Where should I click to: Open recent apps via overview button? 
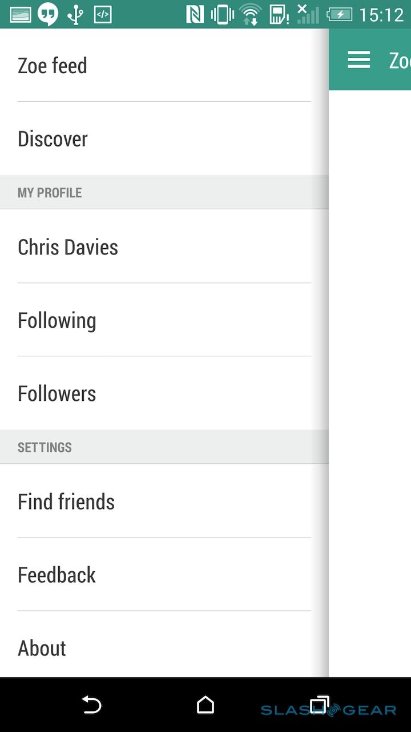point(319,705)
